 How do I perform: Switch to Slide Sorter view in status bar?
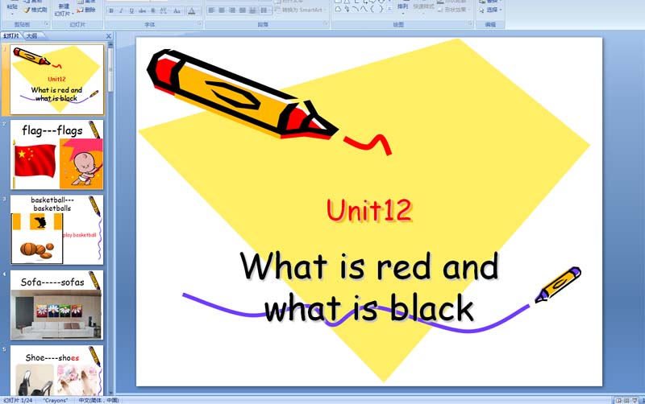626,400
